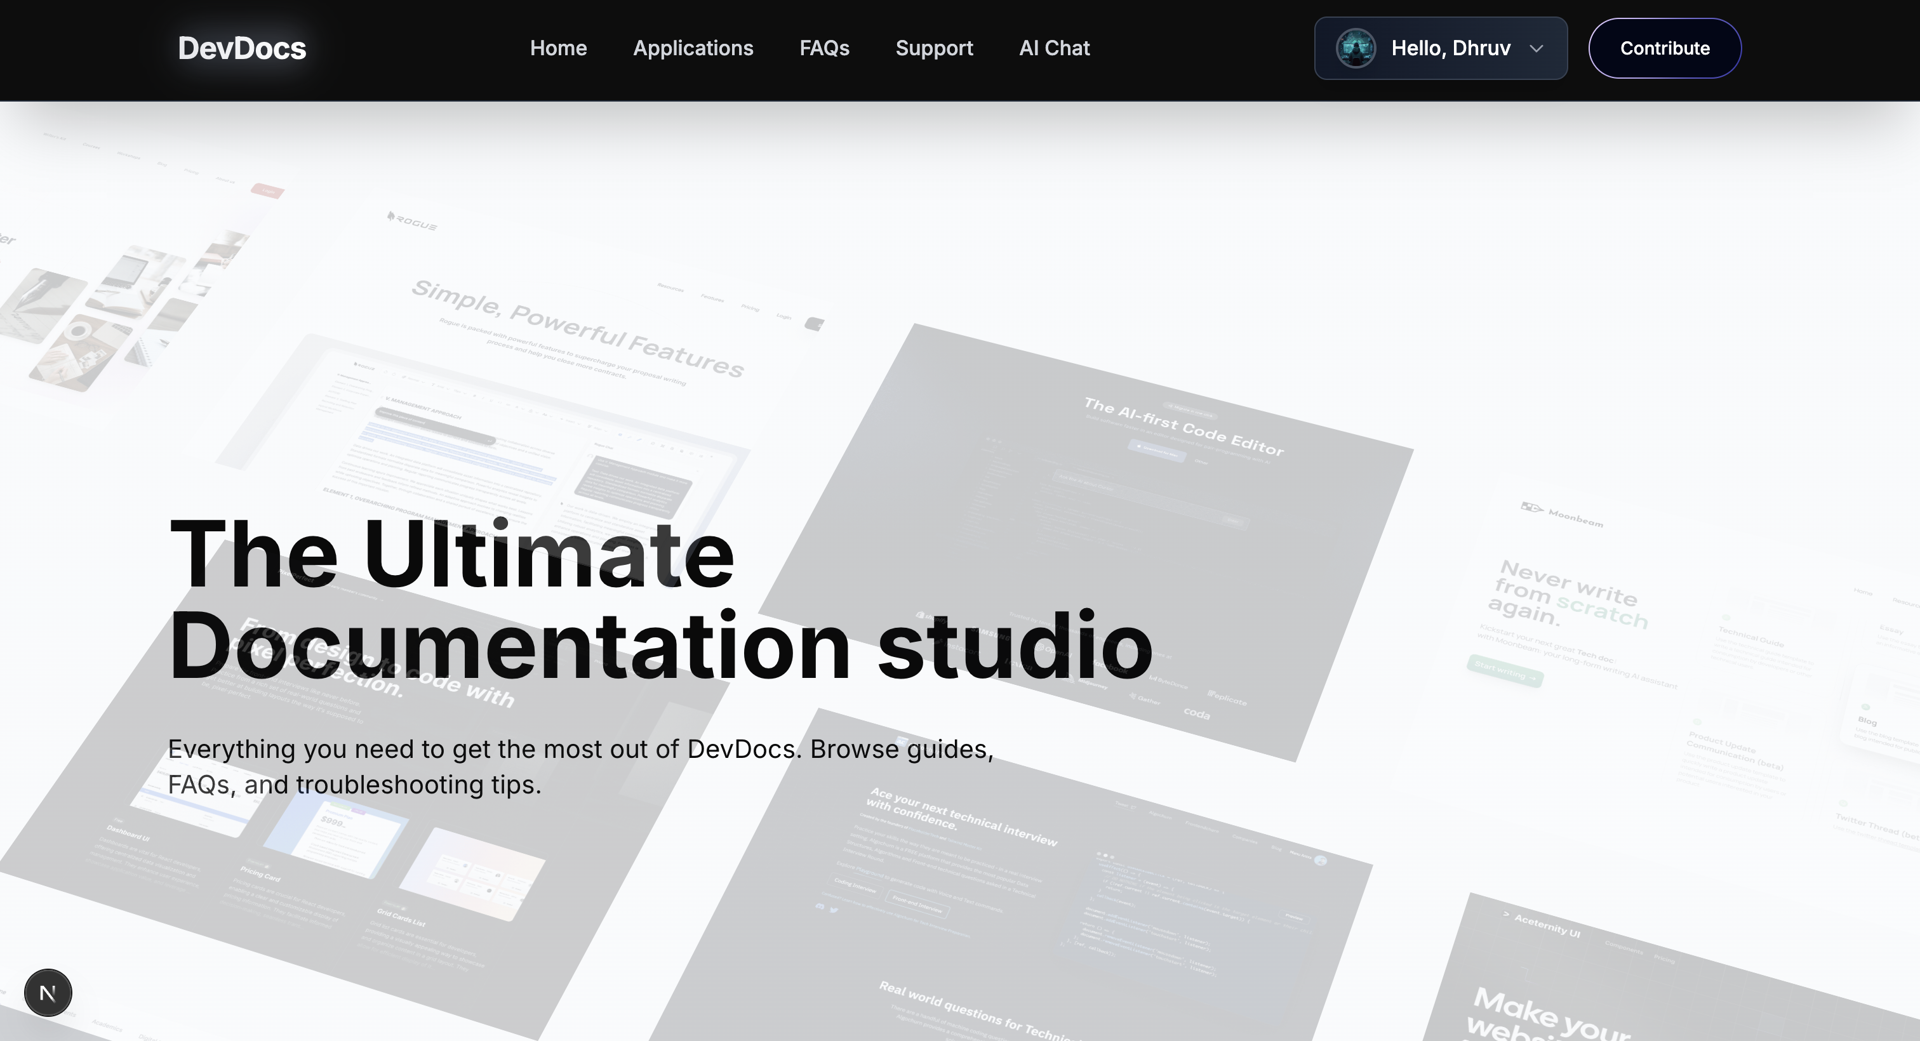The image size is (1920, 1041).
Task: Go to the Home page
Action: 558,48
